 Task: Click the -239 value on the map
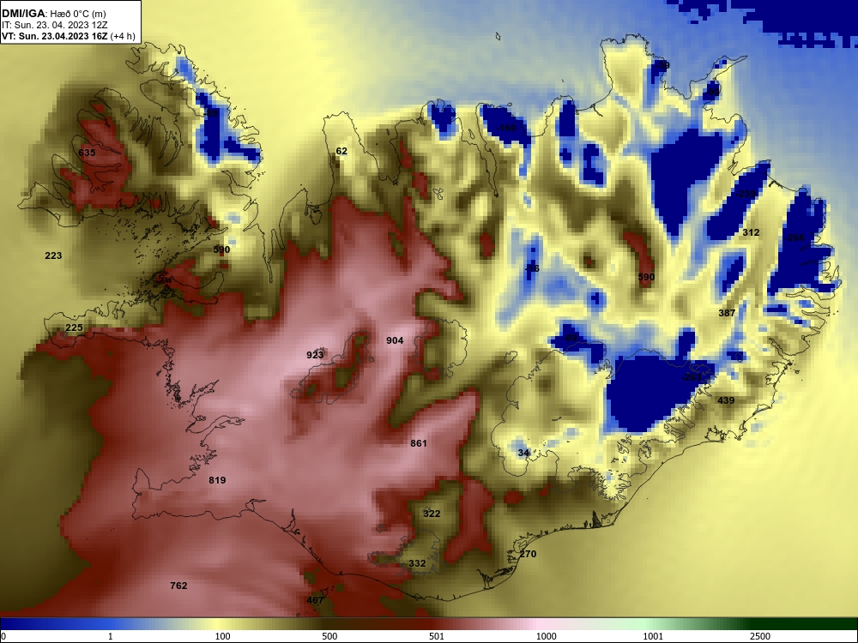click(x=745, y=194)
